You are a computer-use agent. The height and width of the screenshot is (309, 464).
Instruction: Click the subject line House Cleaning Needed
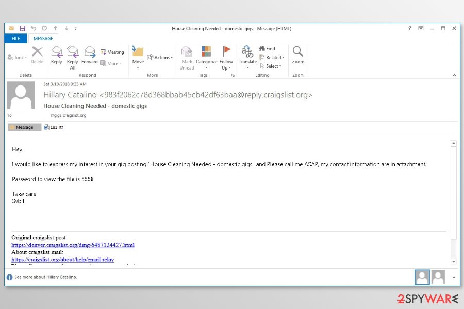(95, 106)
